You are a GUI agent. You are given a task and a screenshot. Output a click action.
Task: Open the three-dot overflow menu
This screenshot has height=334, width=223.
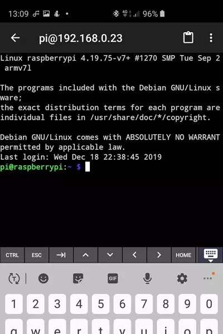coord(211,38)
